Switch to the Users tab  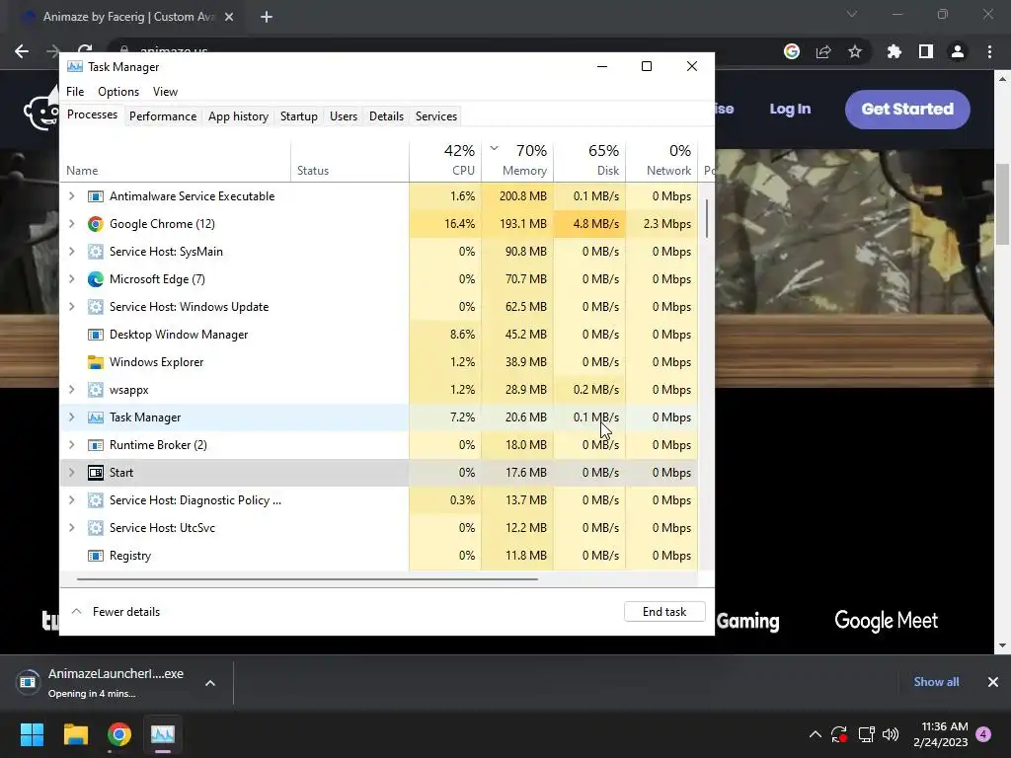click(343, 116)
